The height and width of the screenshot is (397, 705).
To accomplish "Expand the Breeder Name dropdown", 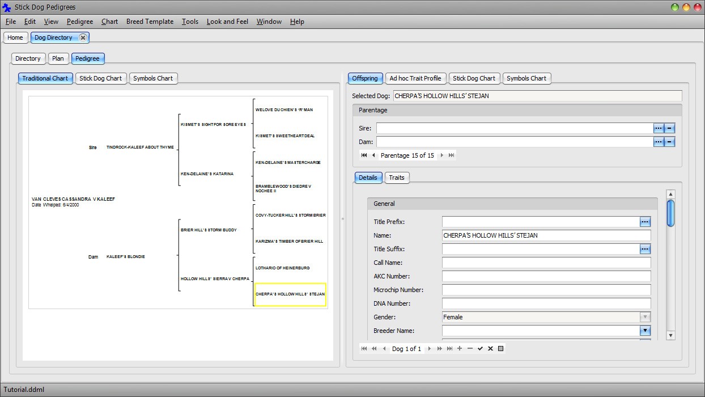I will (645, 331).
